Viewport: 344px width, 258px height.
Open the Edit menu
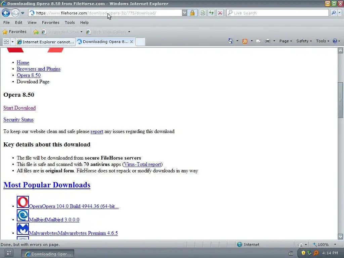19,23
